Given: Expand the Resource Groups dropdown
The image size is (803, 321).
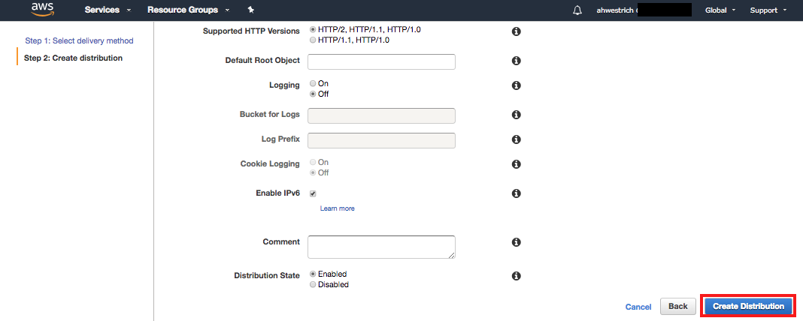Looking at the screenshot, I should [x=188, y=10].
